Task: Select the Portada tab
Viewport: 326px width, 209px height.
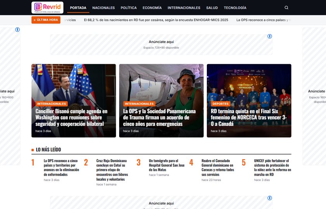Action: click(78, 8)
